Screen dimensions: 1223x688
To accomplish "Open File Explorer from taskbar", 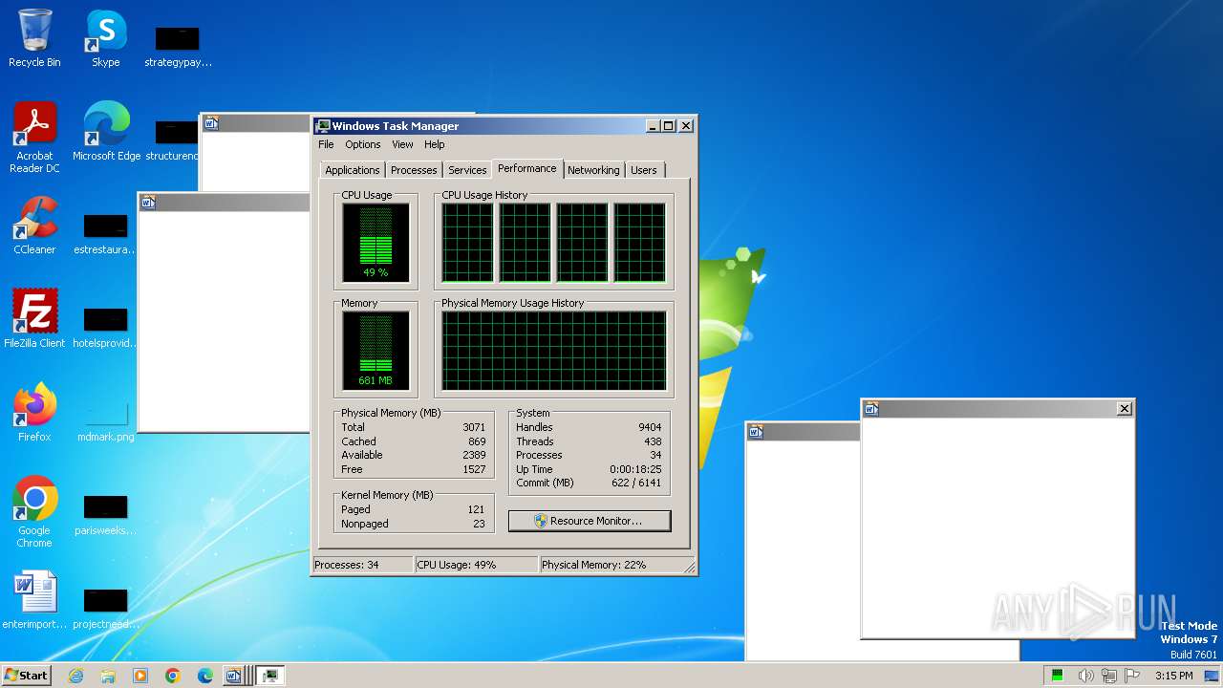I will click(x=108, y=676).
